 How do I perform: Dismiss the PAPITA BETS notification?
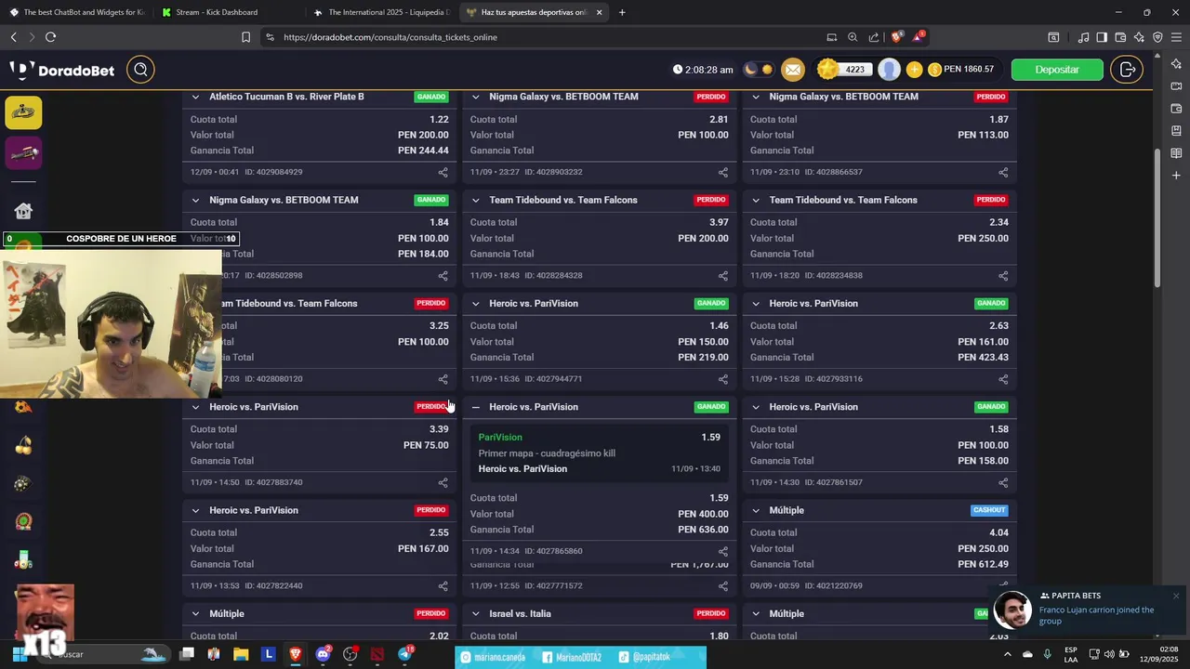coord(1176,596)
